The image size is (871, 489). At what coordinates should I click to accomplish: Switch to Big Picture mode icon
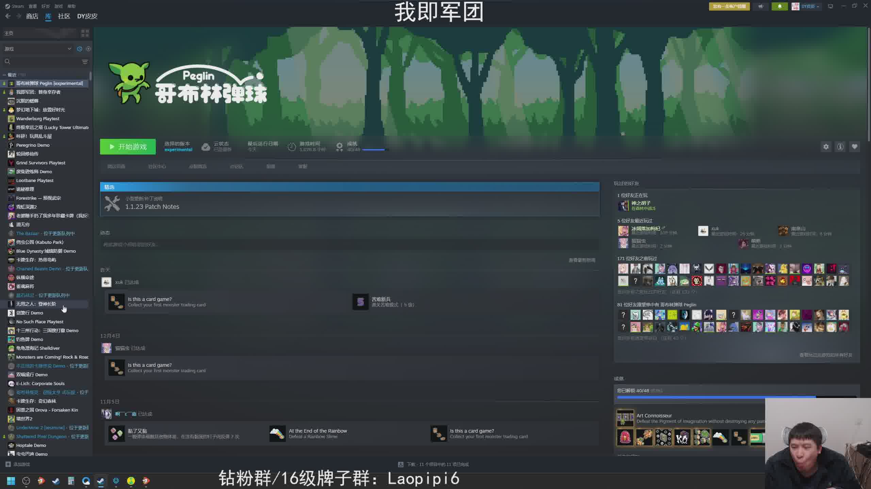[x=831, y=6]
